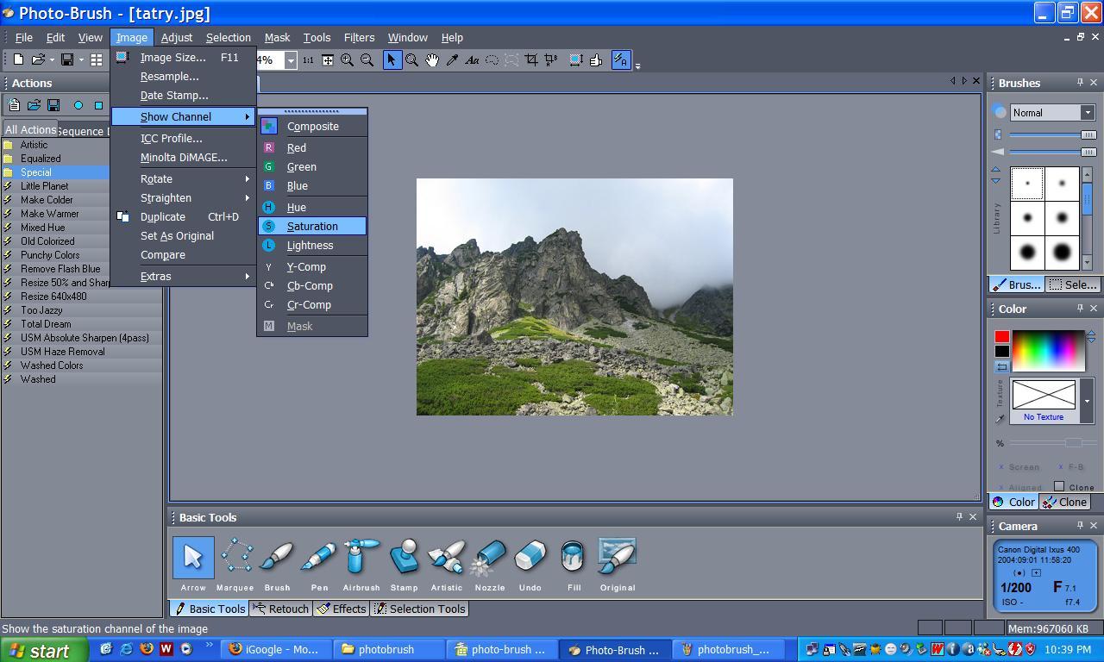Choose the largest brush thumbnail in Brushes library
The image size is (1104, 662).
(1063, 253)
